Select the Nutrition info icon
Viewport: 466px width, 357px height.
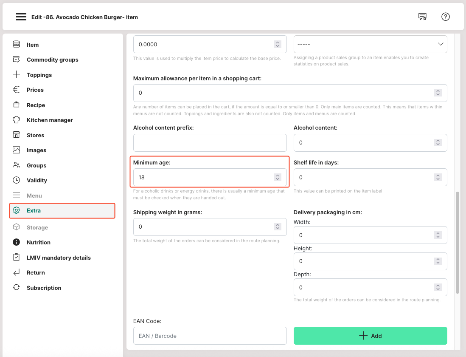[17, 242]
